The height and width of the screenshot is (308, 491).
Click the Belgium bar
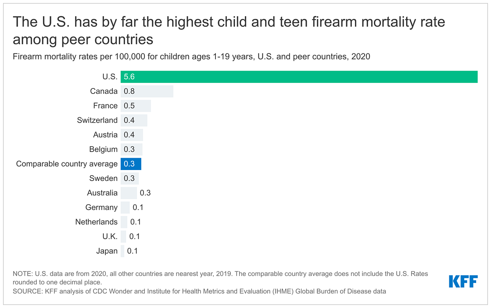click(x=132, y=149)
